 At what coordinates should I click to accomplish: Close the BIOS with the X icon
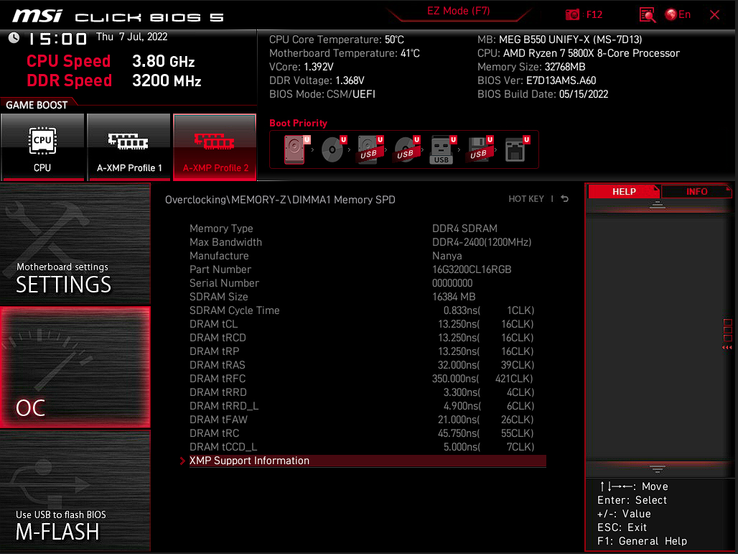tap(714, 15)
